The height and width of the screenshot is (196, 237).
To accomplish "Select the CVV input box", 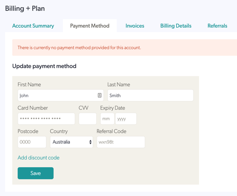I will pyautogui.click(x=88, y=119).
